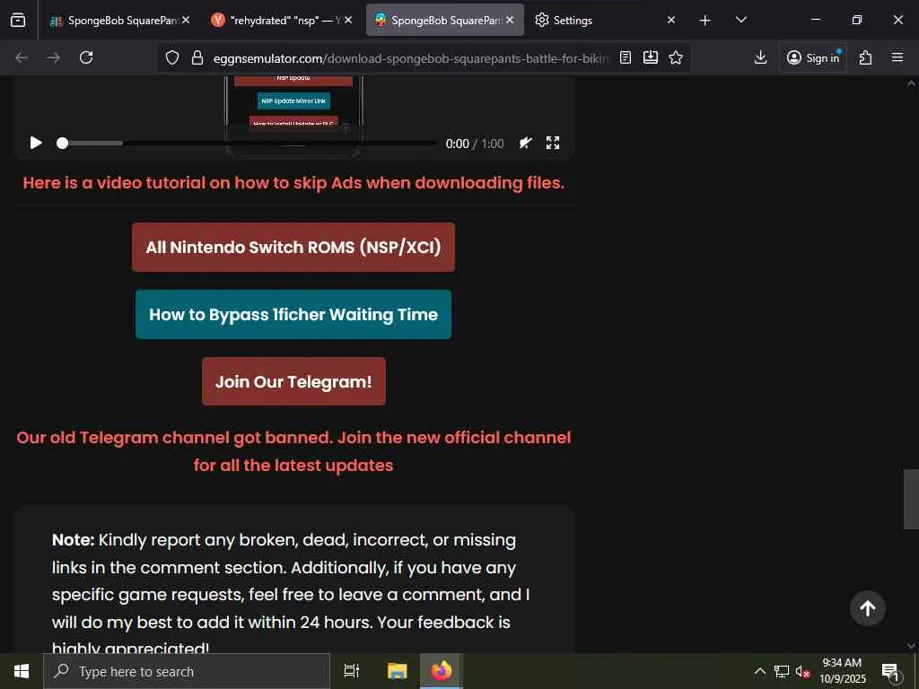The height and width of the screenshot is (689, 919).
Task: Select the active SpongeBob SquarePants tab
Action: (x=445, y=20)
